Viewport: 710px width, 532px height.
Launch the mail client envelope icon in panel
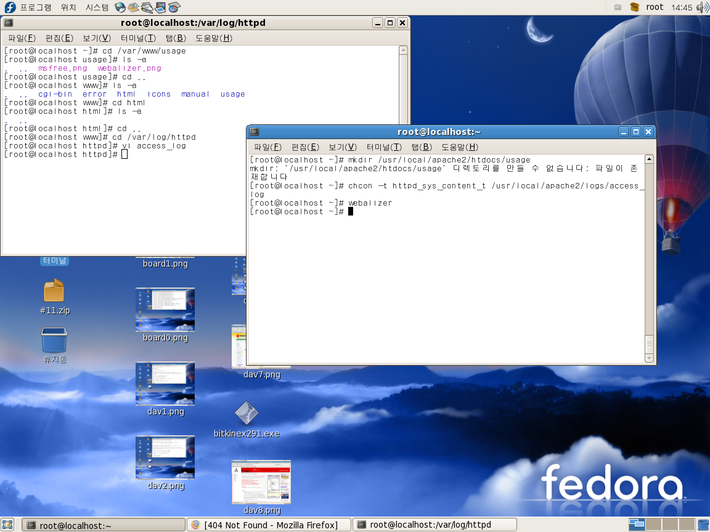tap(134, 7)
